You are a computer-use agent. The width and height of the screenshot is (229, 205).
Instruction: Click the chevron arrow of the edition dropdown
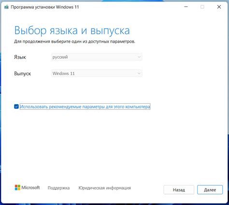pos(139,74)
